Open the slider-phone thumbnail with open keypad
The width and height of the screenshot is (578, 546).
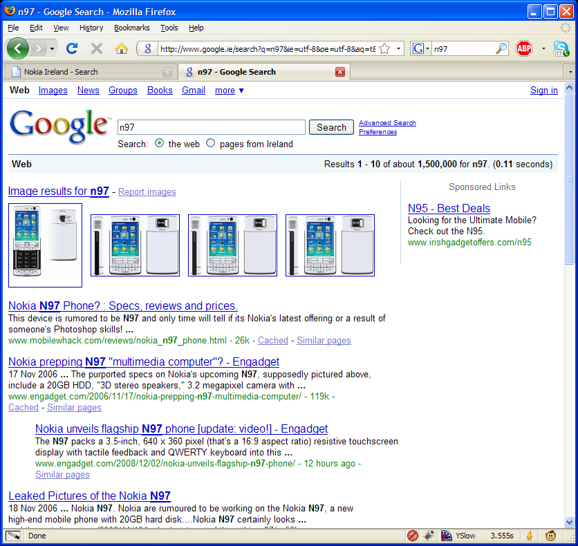click(46, 245)
